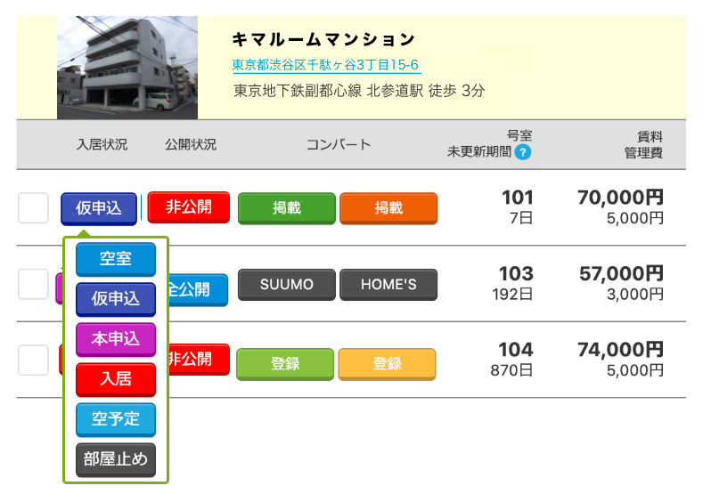Image resolution: width=711 pixels, height=502 pixels.
Task: Open the 東京都渋谷区千駄ヶ谷3丁目15-6 address link
Action: click(325, 65)
